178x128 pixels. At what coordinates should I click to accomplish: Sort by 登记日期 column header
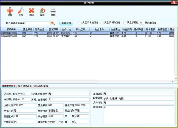tap(53, 29)
